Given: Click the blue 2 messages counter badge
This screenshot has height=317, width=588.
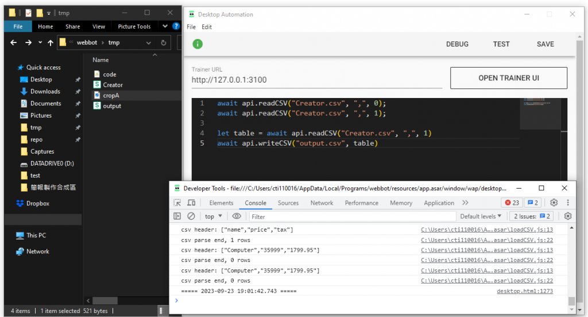Looking at the screenshot, I should pyautogui.click(x=533, y=202).
